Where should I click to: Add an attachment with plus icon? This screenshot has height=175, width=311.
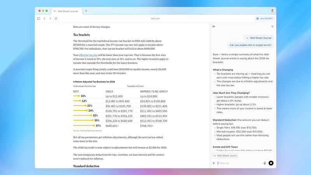[x=214, y=163]
